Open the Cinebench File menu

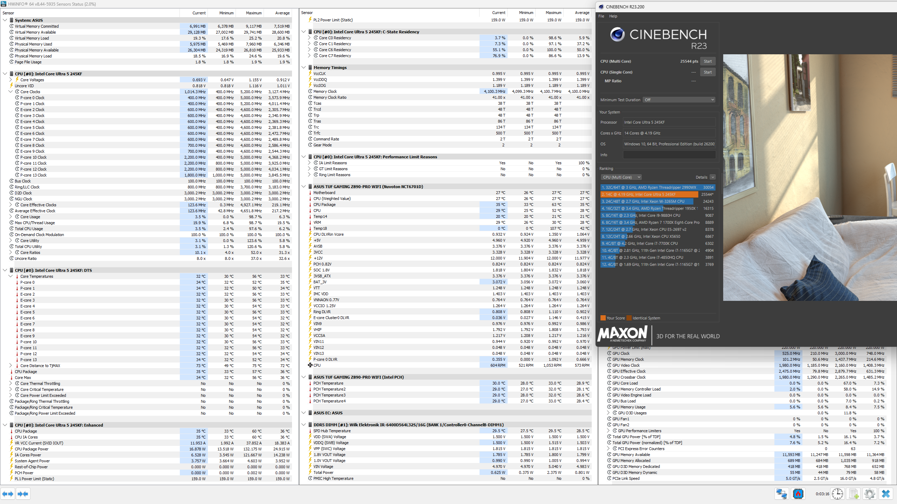tap(601, 16)
